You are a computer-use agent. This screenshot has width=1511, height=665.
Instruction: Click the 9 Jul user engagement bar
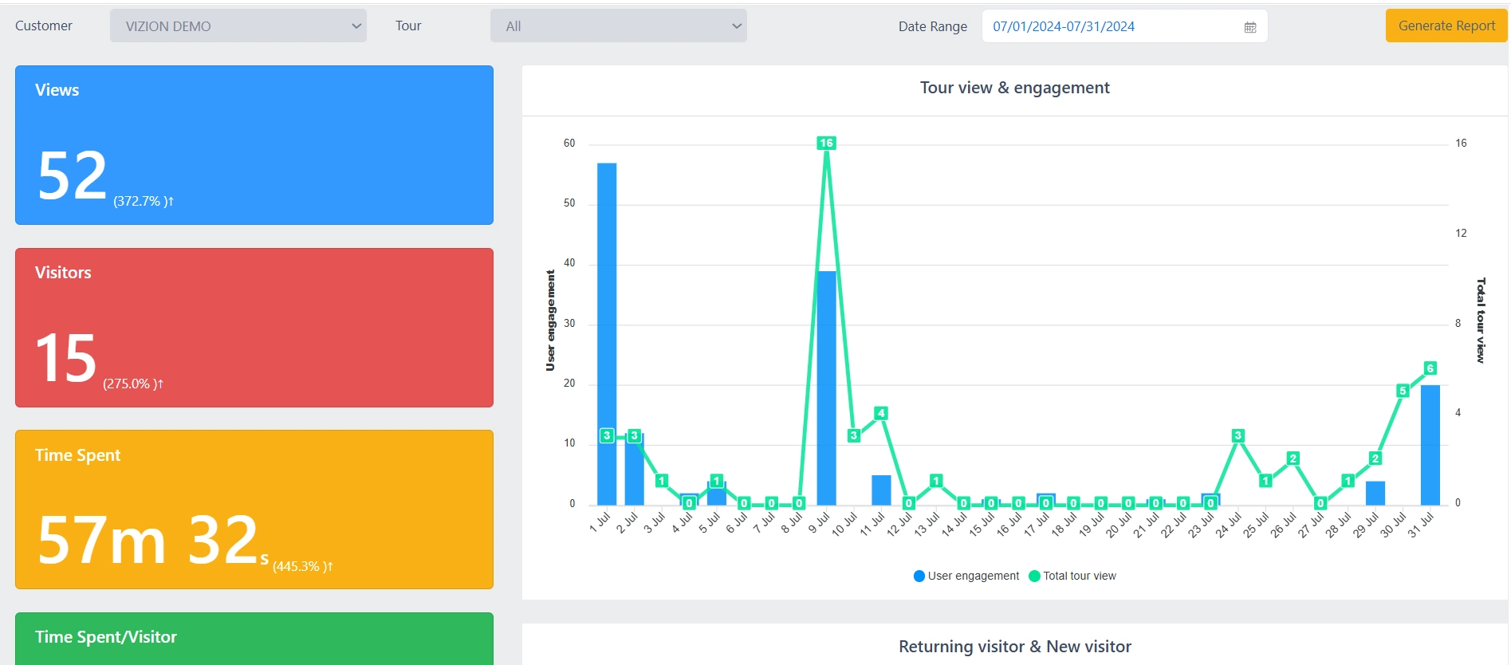tap(826, 388)
